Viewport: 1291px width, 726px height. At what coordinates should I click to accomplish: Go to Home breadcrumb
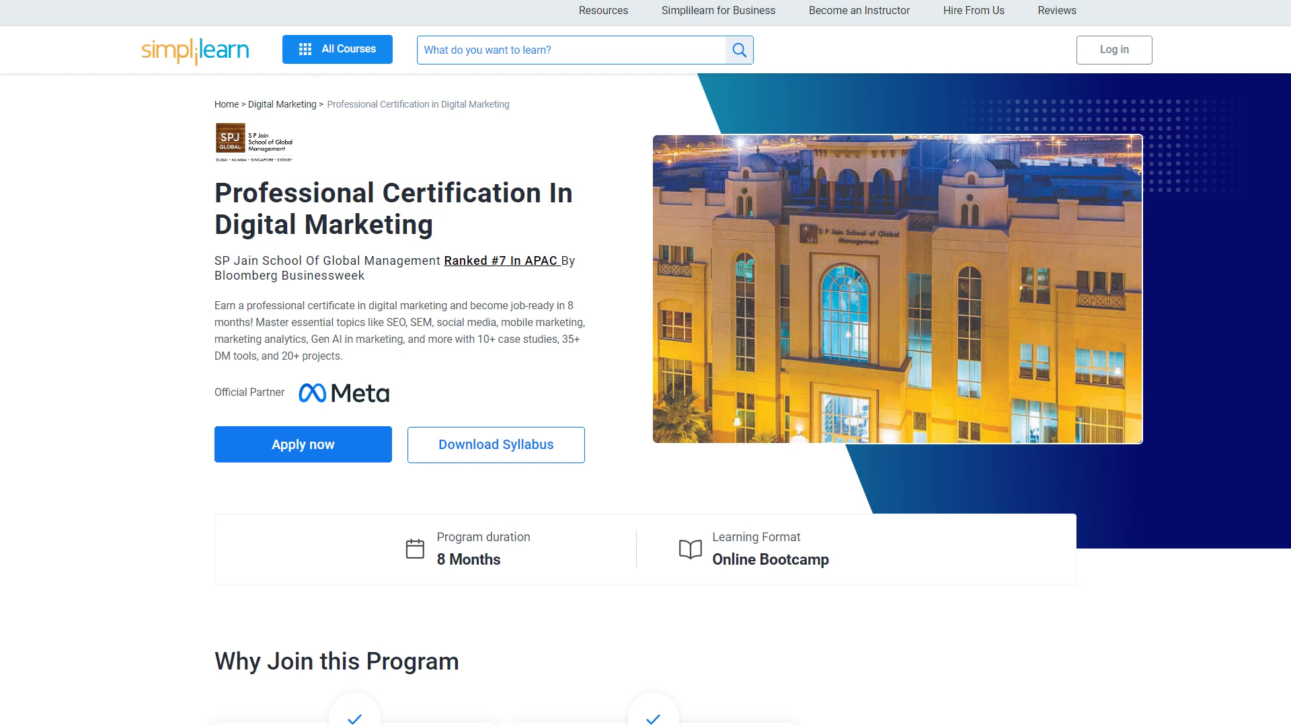(x=227, y=104)
